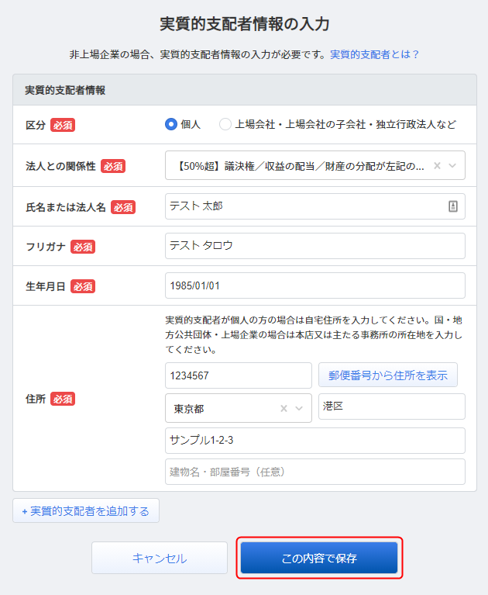The width and height of the screenshot is (488, 595).
Task: Focus the フリガナ field テスト タロウ
Action: tap(314, 246)
